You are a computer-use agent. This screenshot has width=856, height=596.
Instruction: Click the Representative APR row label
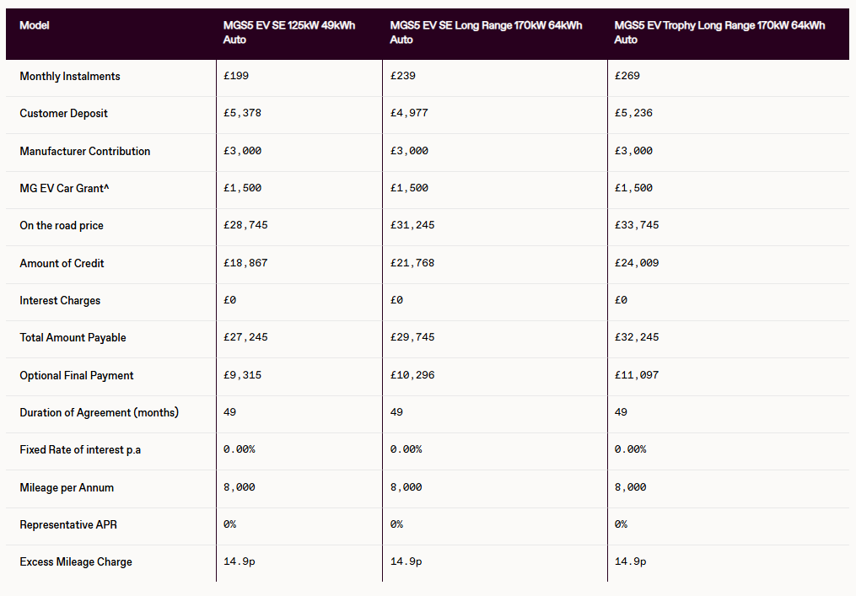pyautogui.click(x=68, y=524)
